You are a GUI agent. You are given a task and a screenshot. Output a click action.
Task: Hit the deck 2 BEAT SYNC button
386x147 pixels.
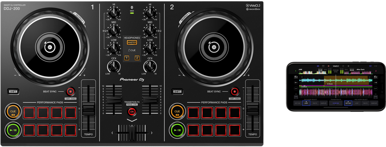234,91
